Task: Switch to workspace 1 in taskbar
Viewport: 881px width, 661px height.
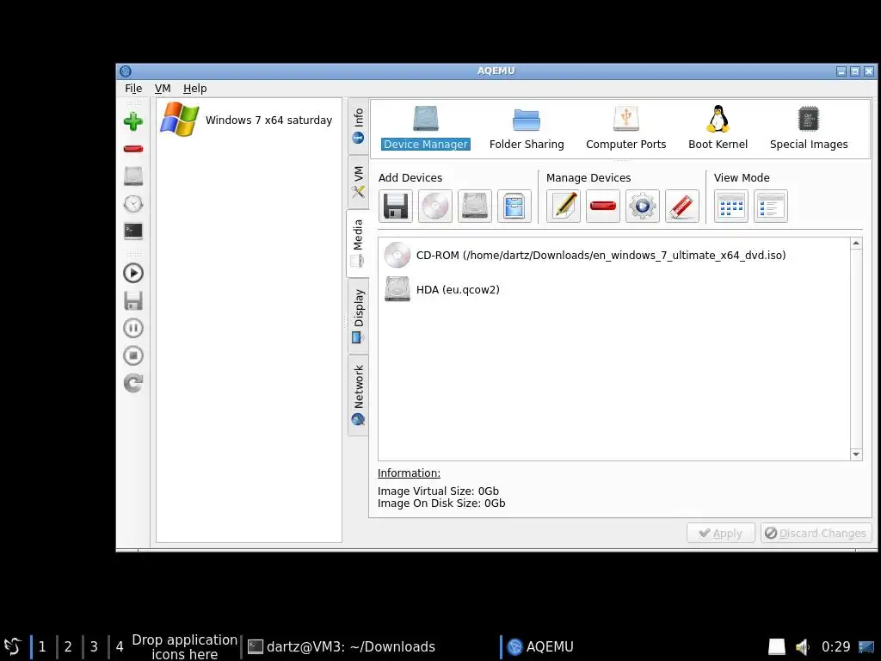Action: 42,646
